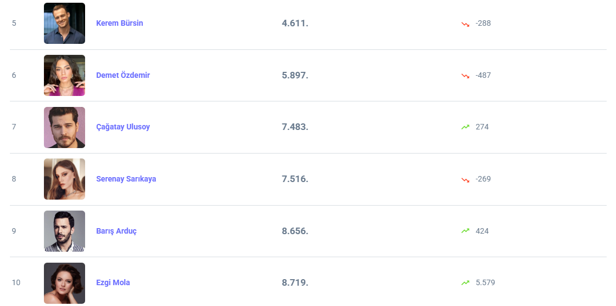Open the Demet Özdemir name link
Image resolution: width=616 pixels, height=306 pixels.
coord(122,75)
